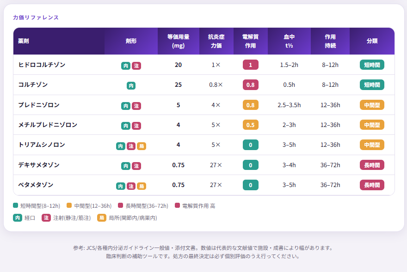Click the 作用持続 column header
Screen dimensions: 407x272
point(330,41)
